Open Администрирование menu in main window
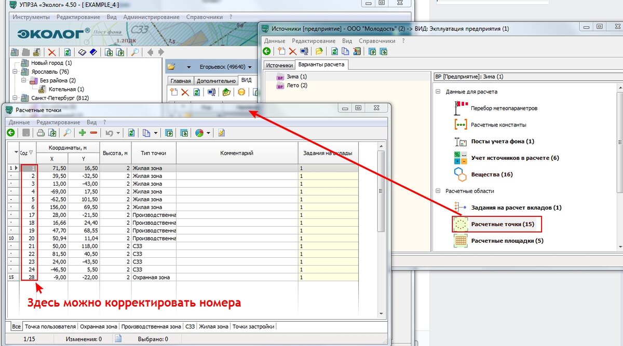Image resolution: width=623 pixels, height=346 pixels. click(152, 17)
